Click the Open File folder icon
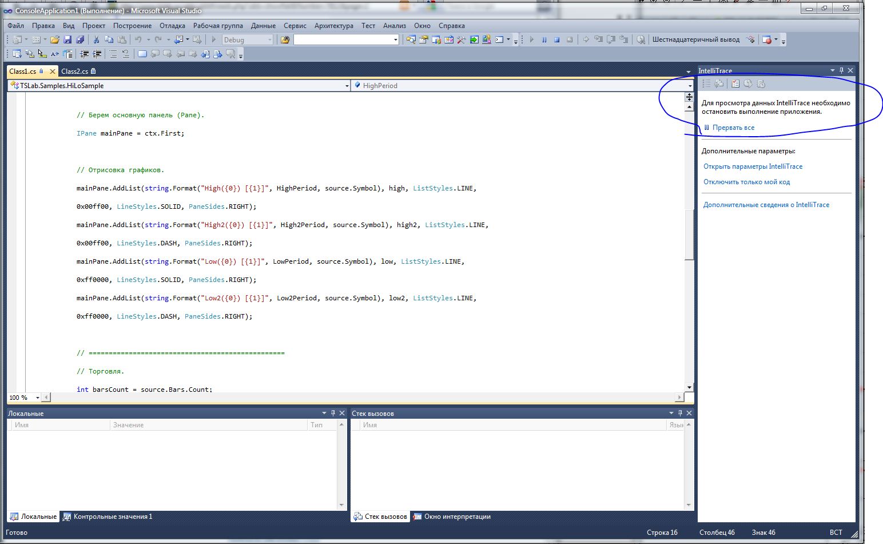 pyautogui.click(x=55, y=39)
